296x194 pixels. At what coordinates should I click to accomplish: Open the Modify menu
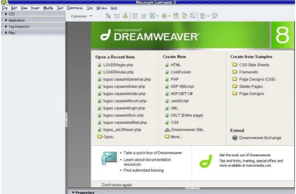48,8
